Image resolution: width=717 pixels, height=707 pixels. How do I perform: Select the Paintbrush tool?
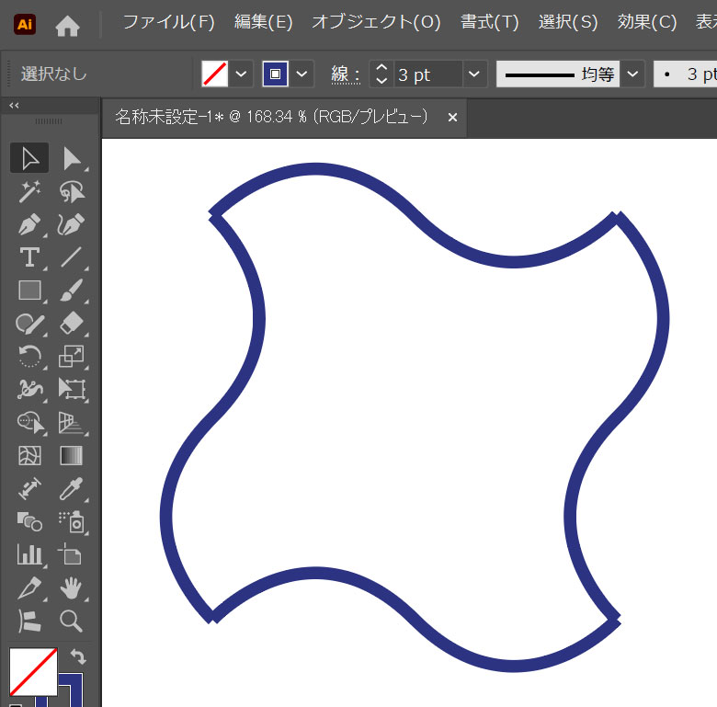click(x=72, y=290)
